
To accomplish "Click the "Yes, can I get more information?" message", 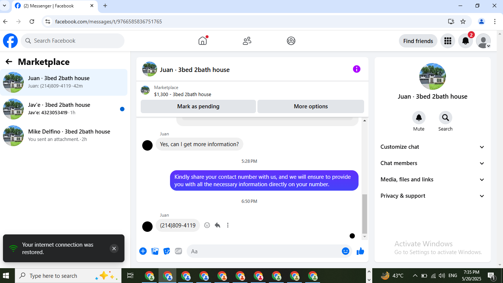I will click(x=199, y=144).
